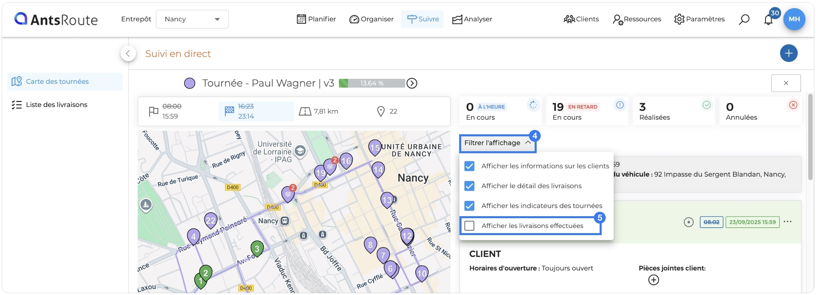This screenshot has width=816, height=295.
Task: Uncheck Afficher les informations sur les clients
Action: pos(469,166)
